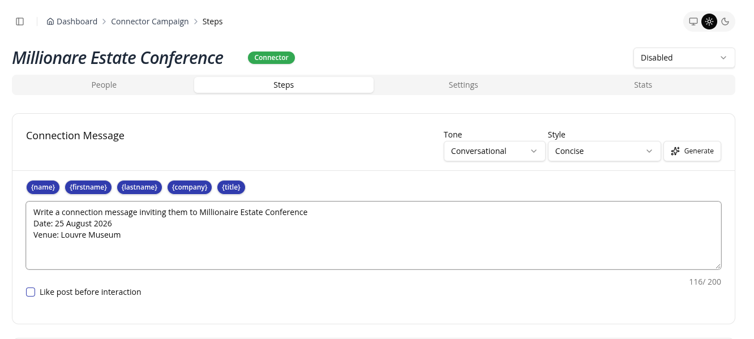Screen dimensions: 754x339
Task: View the Stats tab
Action: 643,85
